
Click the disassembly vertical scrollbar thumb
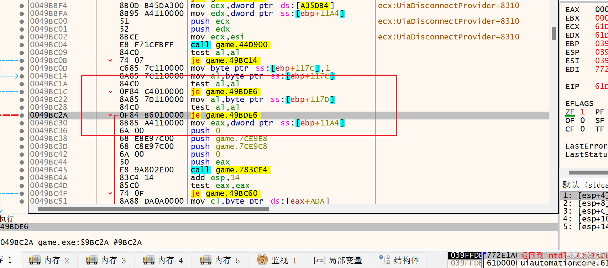[x=554, y=33]
